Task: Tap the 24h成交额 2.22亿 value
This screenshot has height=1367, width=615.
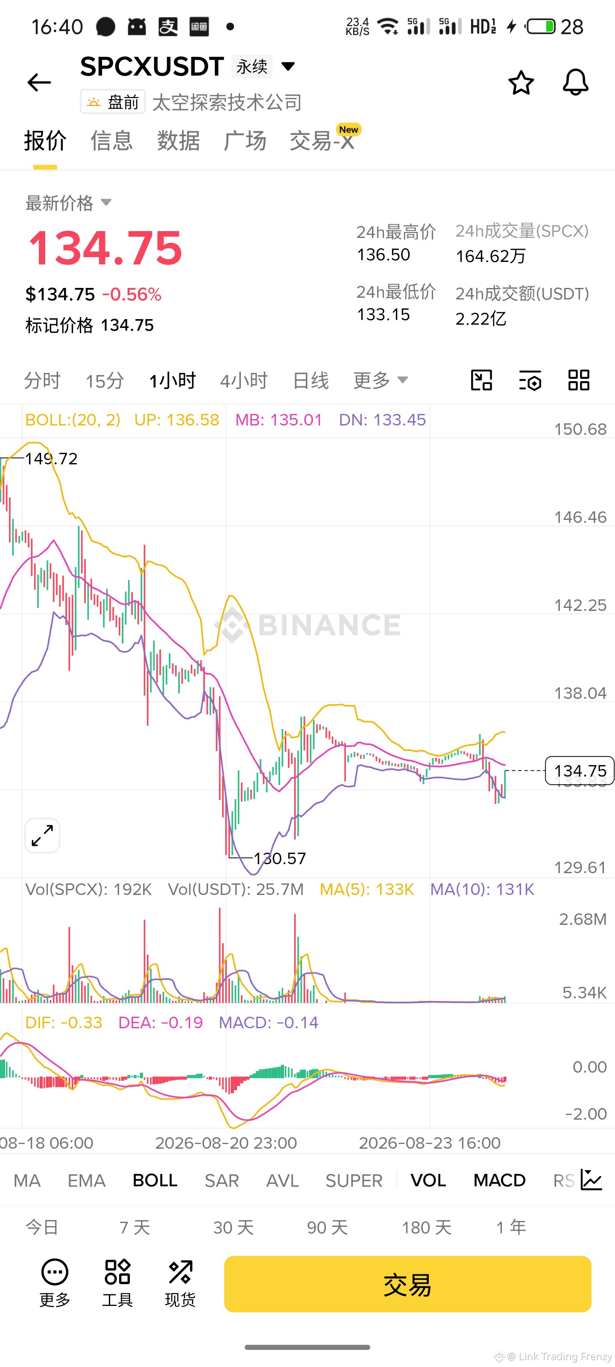Action: pyautogui.click(x=481, y=318)
